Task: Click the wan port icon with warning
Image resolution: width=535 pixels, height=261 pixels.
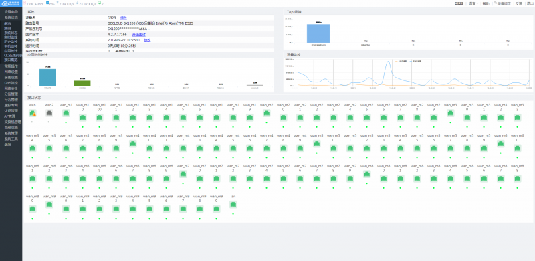Action: [x=33, y=113]
